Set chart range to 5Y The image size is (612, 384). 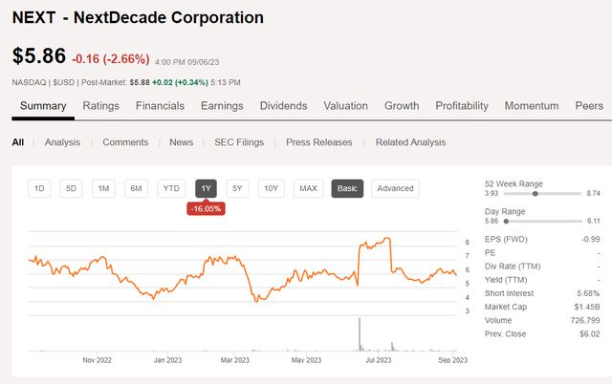[x=237, y=189]
